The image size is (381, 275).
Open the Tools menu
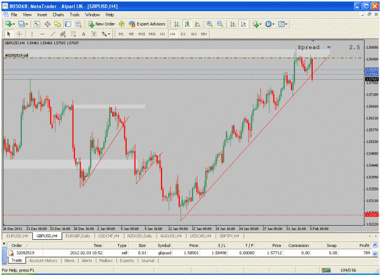(x=74, y=15)
